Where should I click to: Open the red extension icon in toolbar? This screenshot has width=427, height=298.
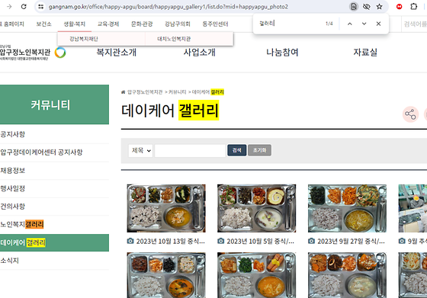click(400, 7)
